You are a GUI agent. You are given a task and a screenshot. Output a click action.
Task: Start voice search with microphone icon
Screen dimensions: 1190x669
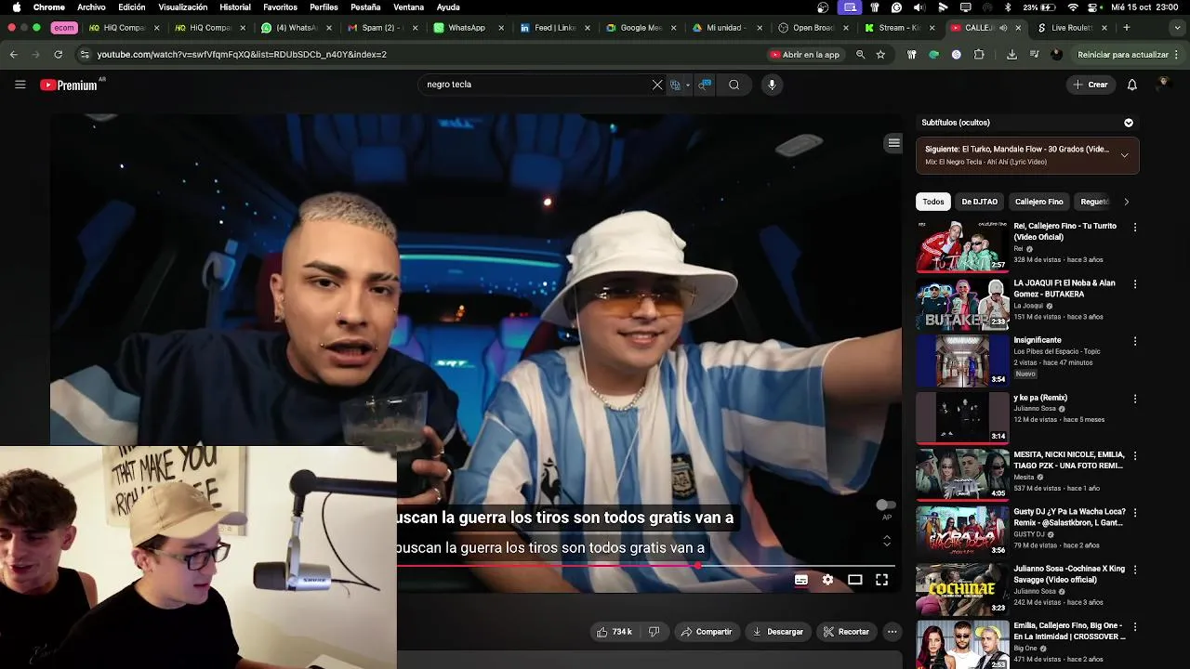pos(772,85)
